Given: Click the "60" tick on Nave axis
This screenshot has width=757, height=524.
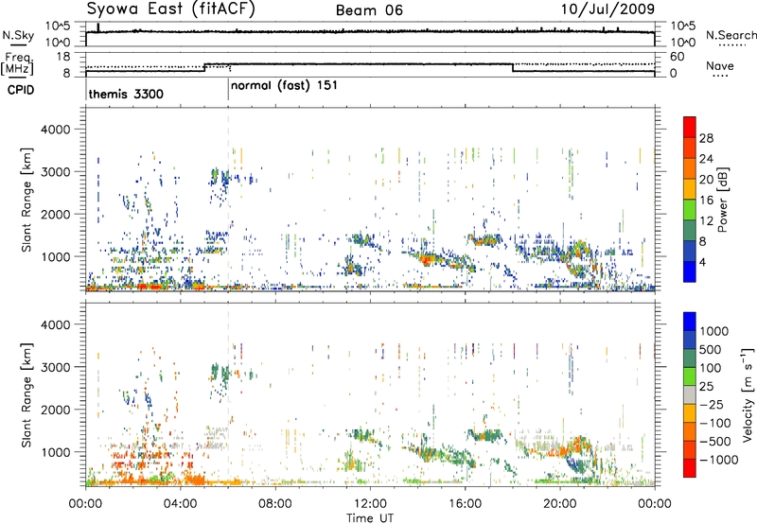Looking at the screenshot, I should (677, 57).
